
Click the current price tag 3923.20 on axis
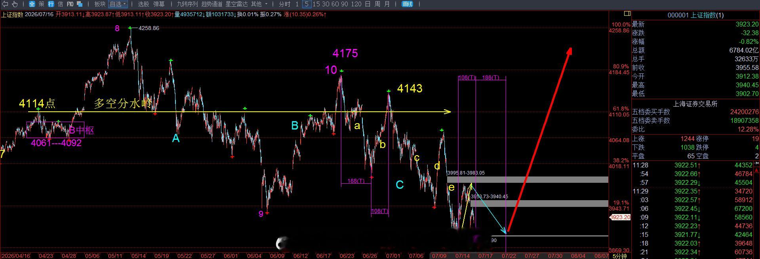click(x=620, y=218)
